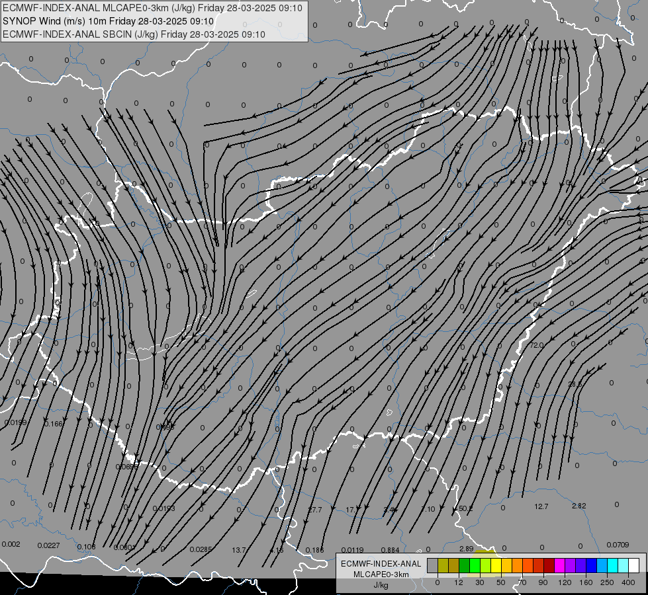The image size is (648, 595).
Task: Click the map value 28.5
Action: [575, 384]
